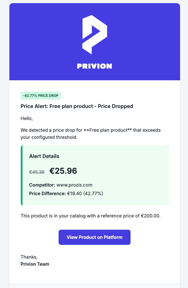Image resolution: width=188 pixels, height=288 pixels.
Task: Select the €25.96 new price
Action: click(63, 171)
